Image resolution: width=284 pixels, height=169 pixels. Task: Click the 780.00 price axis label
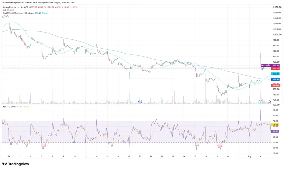[276, 95]
